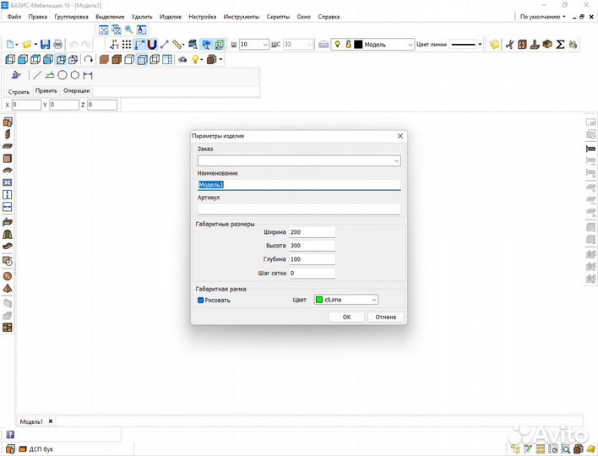This screenshot has width=598, height=456.
Task: Switch to the Операции tab
Action: point(76,90)
